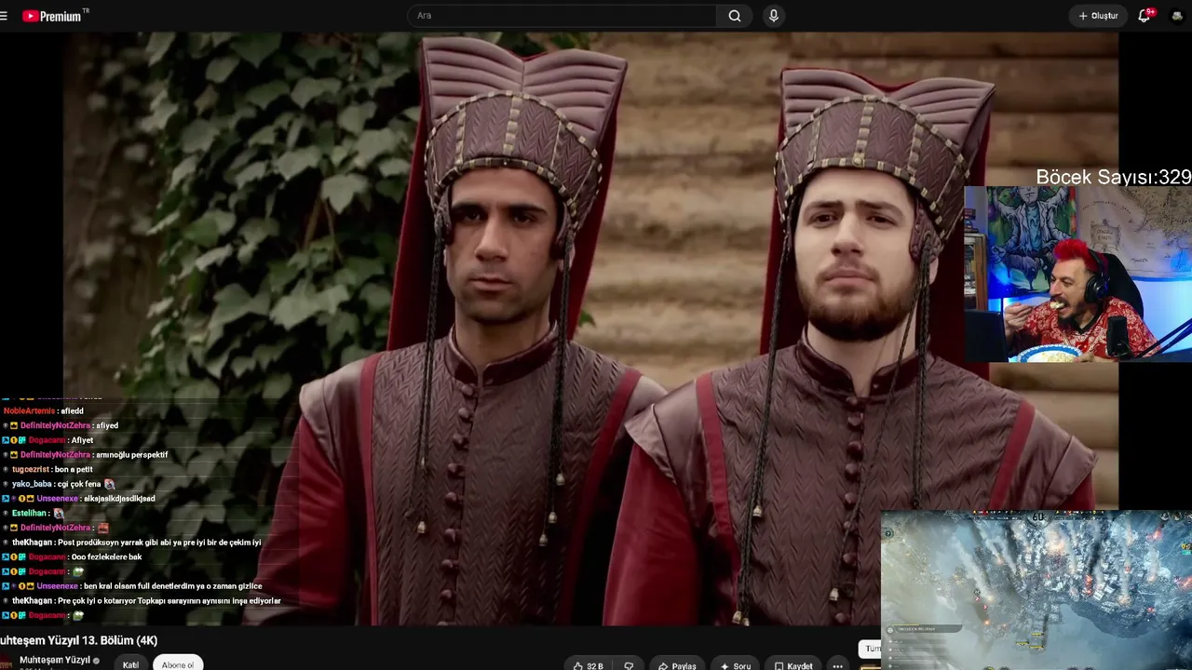Viewport: 1192px width, 670px height.
Task: Like the video with 32 B likes
Action: 589,666
